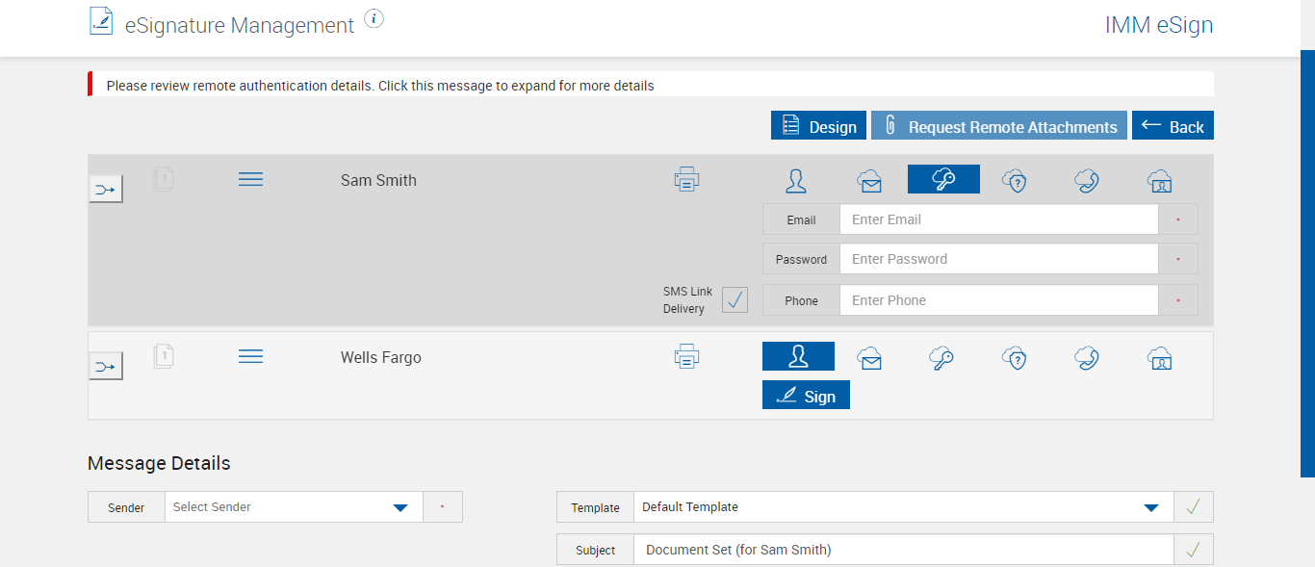Click the checkmark beside the Template field
Viewport: 1315px width, 567px height.
(x=1194, y=507)
